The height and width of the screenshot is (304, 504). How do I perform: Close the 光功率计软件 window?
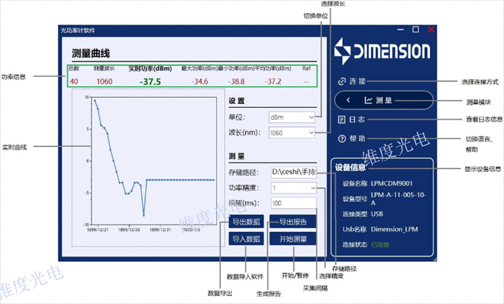coord(431,30)
